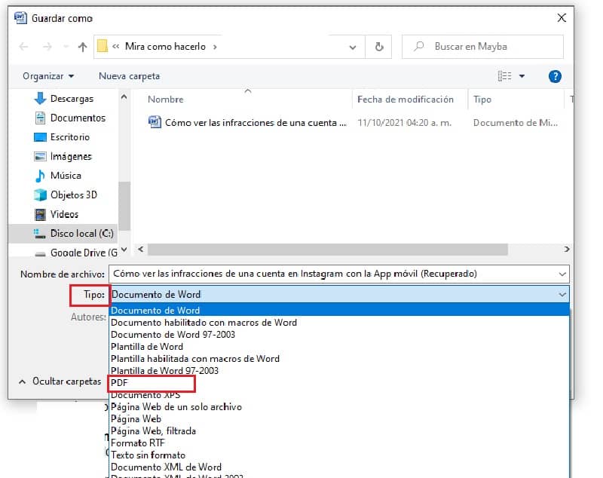Viewport: 603px width, 478px height.
Task: Open the Nombre de archivo dropdown arrow
Action: point(564,273)
